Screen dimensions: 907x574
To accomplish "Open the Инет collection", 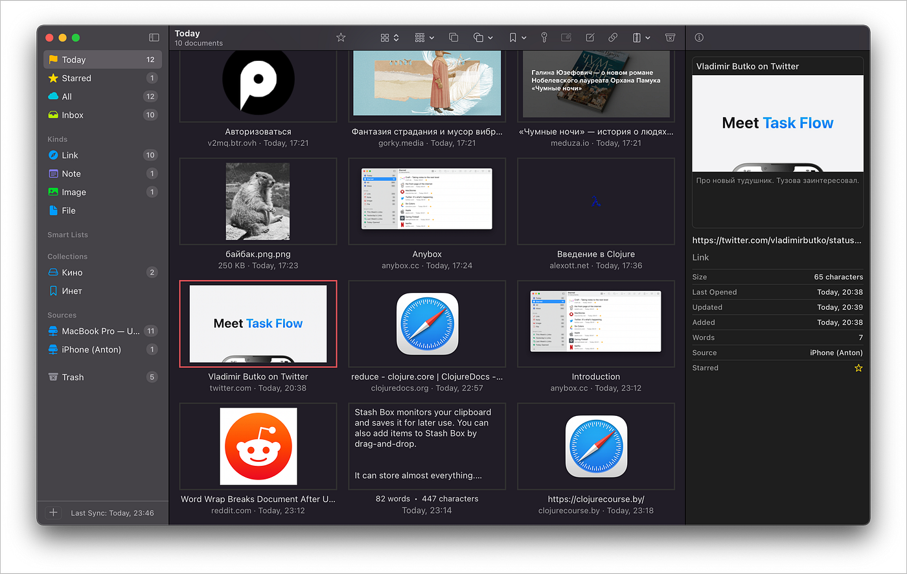I will click(102, 291).
